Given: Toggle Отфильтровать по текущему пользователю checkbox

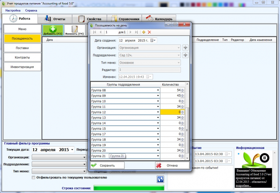Looking at the screenshot, I should point(33,177).
